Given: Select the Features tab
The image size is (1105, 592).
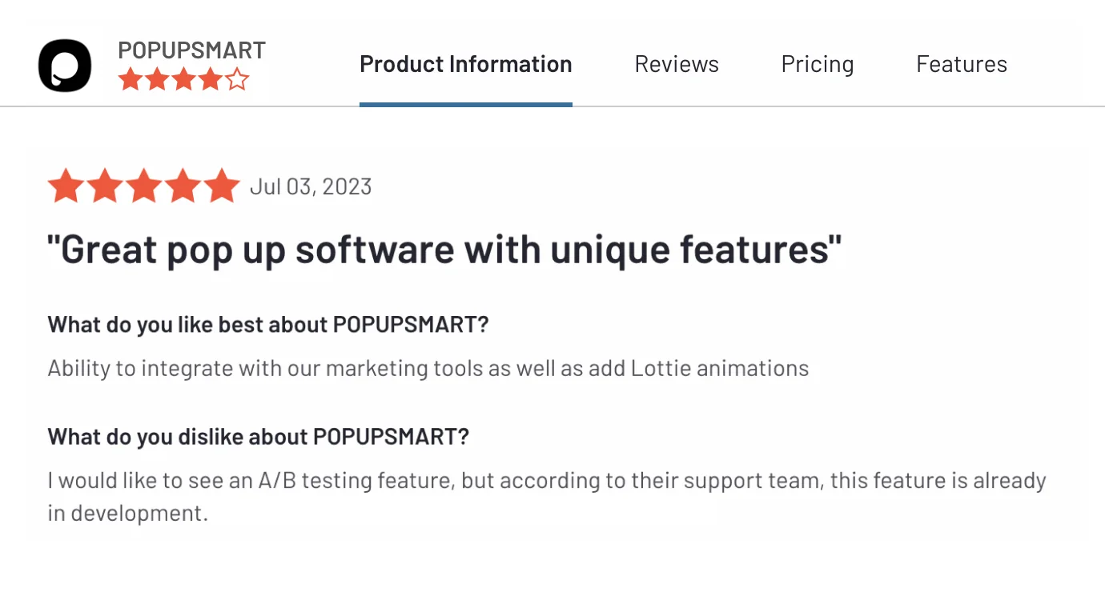Looking at the screenshot, I should pyautogui.click(x=962, y=64).
